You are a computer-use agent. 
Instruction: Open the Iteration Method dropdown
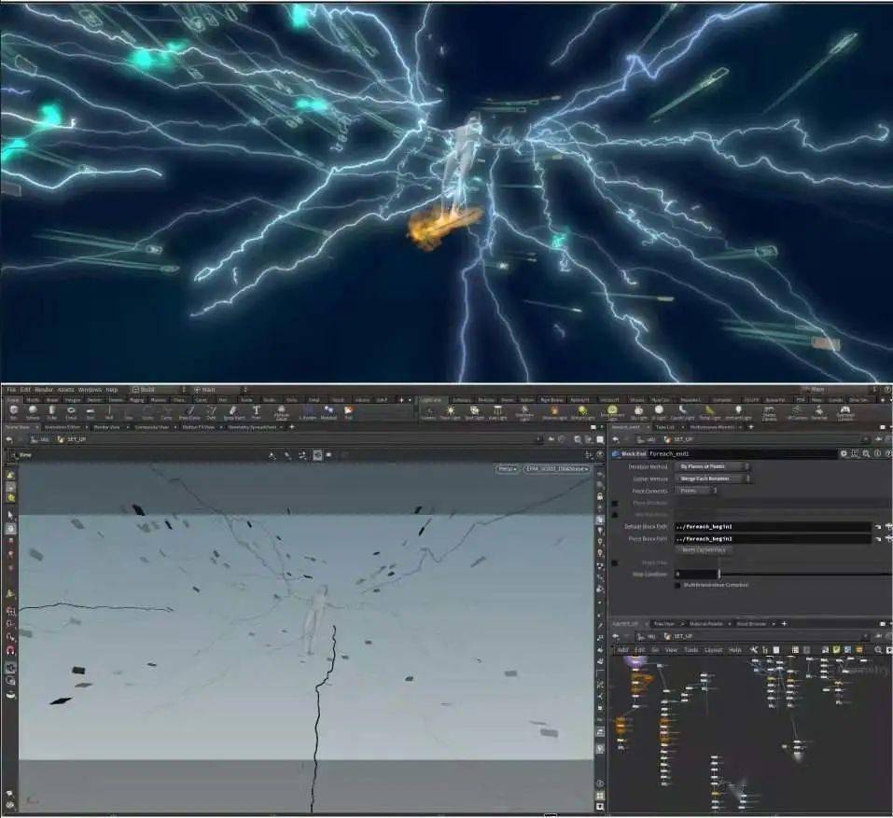[714, 466]
